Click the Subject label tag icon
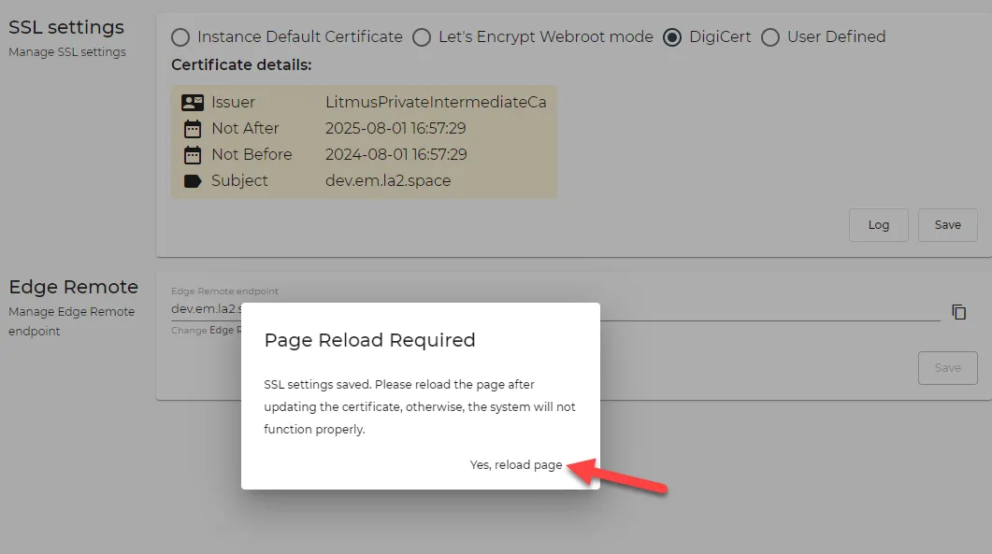This screenshot has height=554, width=992. coord(193,181)
